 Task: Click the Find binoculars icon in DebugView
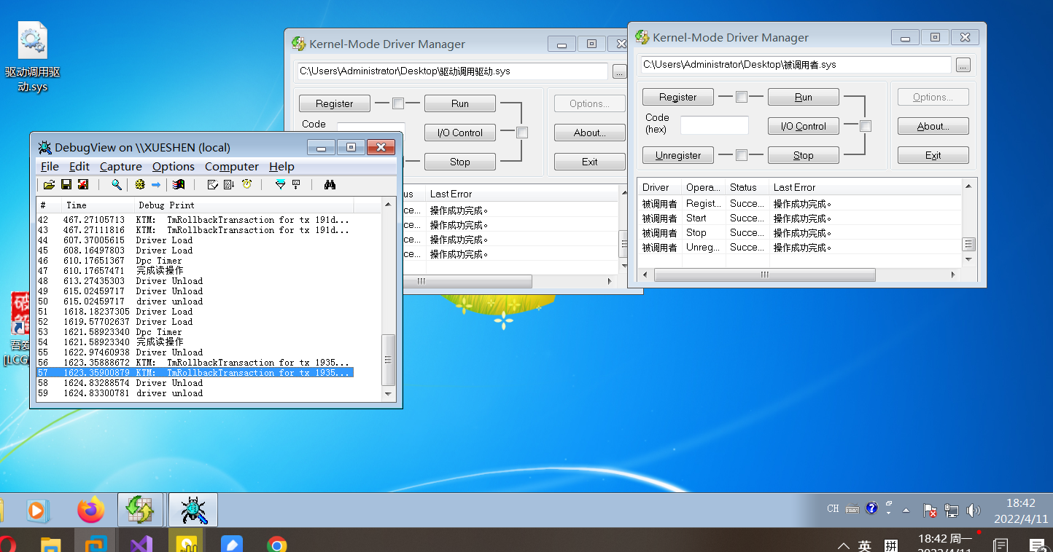point(330,185)
